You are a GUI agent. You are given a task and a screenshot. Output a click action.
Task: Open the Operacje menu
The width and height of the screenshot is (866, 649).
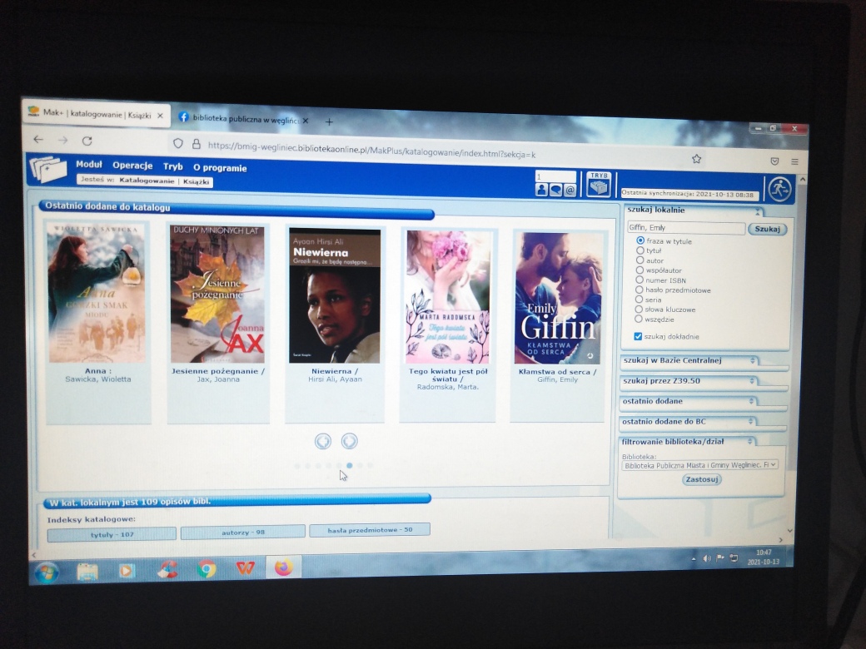(132, 166)
